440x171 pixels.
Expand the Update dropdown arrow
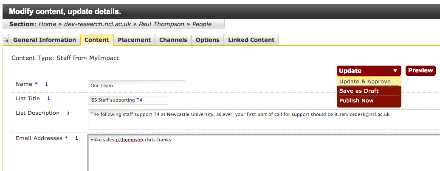pos(395,71)
